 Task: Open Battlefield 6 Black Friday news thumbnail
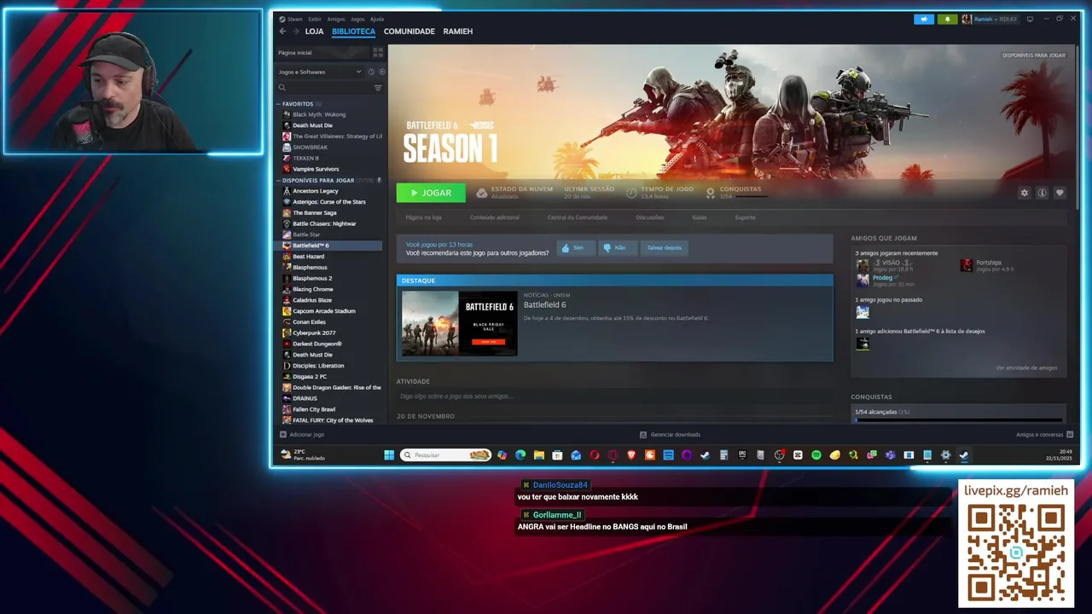(459, 323)
